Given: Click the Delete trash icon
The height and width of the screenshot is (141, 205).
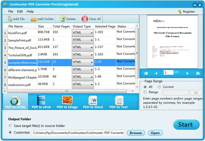Looking at the screenshot, I should click(63, 19).
